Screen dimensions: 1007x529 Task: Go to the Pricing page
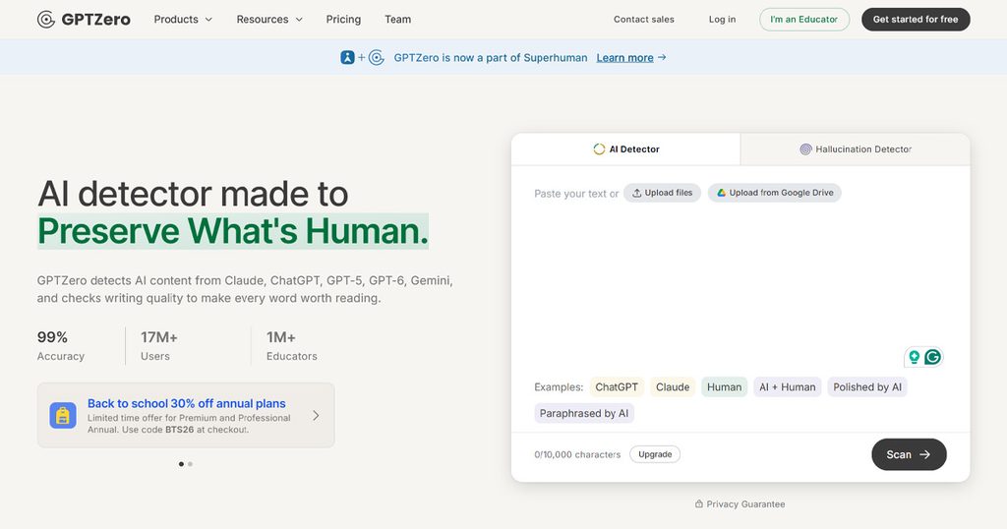coord(343,20)
